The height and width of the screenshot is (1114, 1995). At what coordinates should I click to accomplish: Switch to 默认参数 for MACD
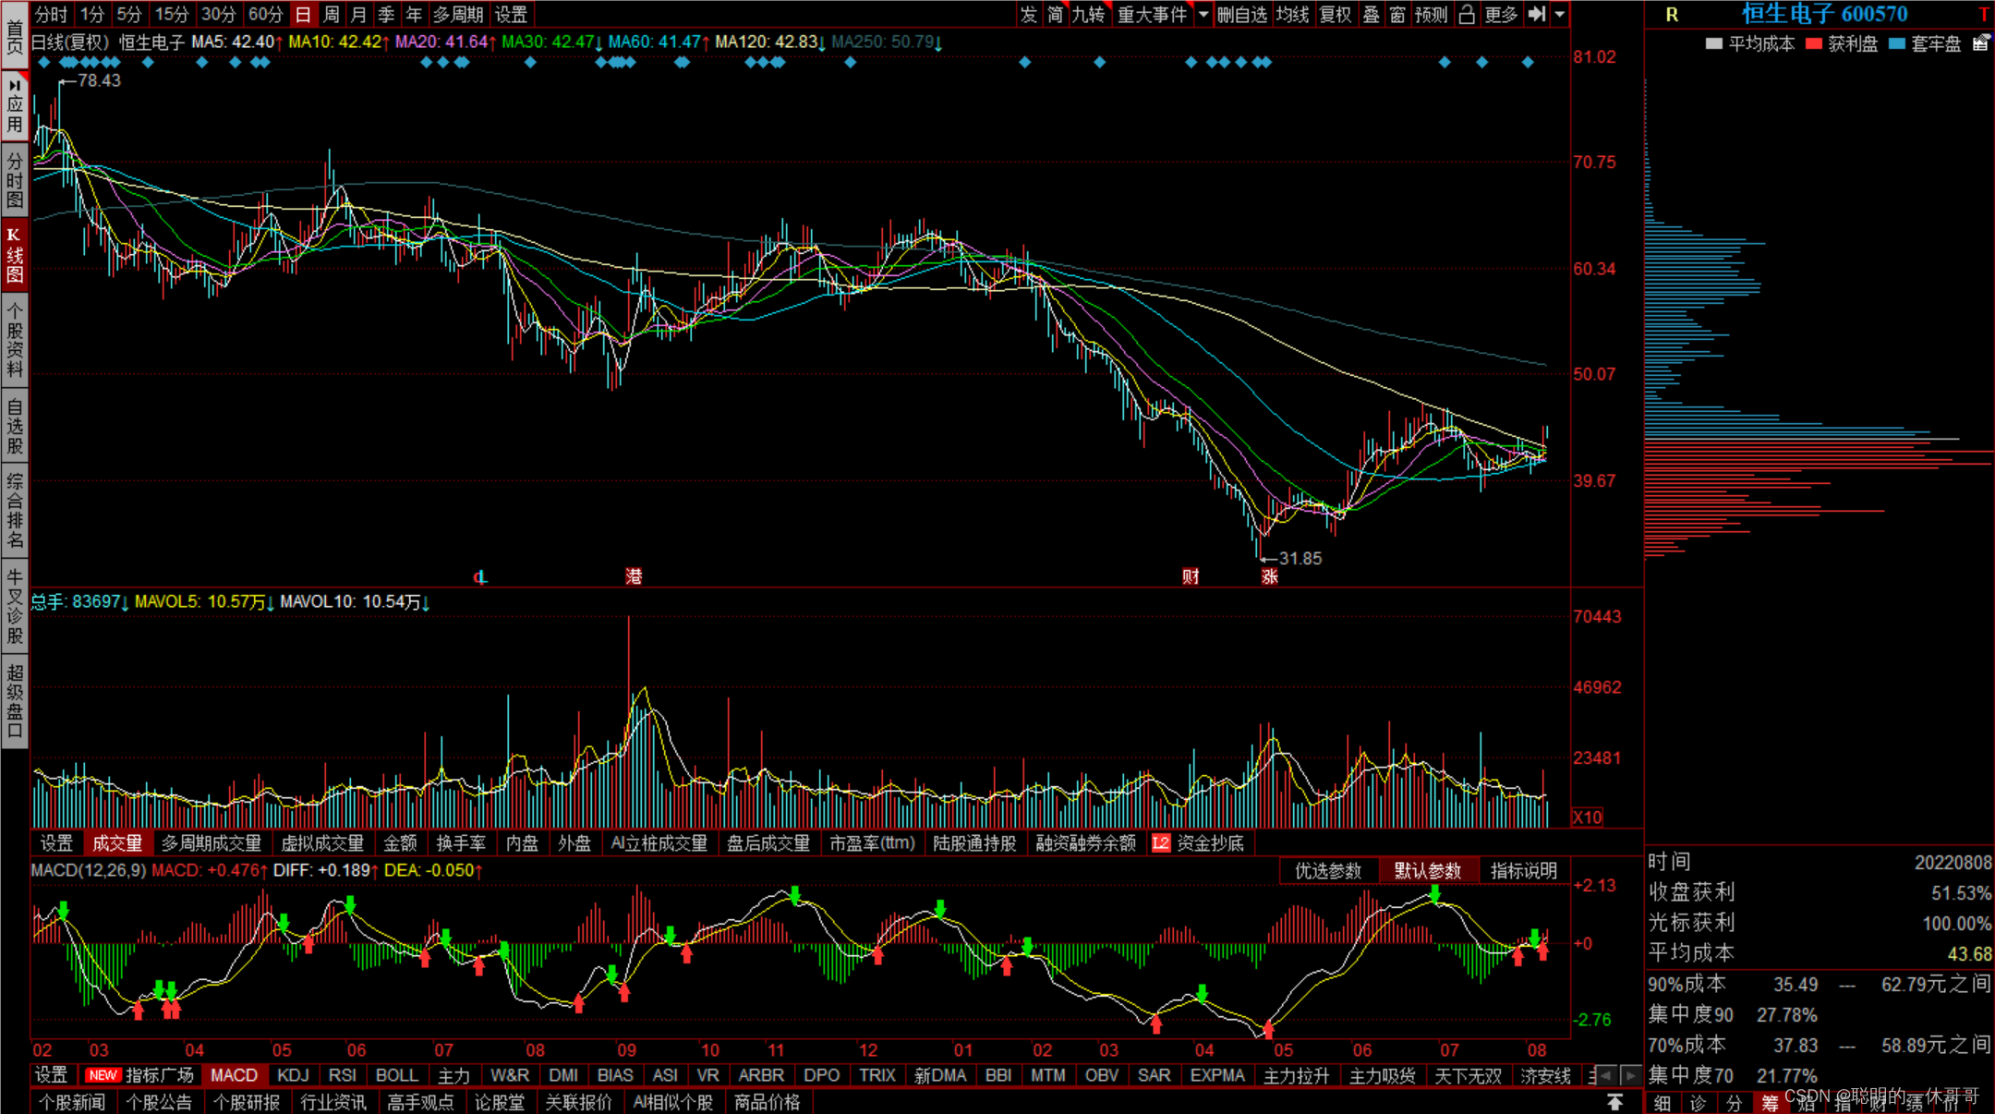click(1427, 870)
